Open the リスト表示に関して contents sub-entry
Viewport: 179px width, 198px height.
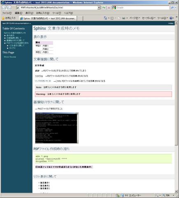pos(17,45)
